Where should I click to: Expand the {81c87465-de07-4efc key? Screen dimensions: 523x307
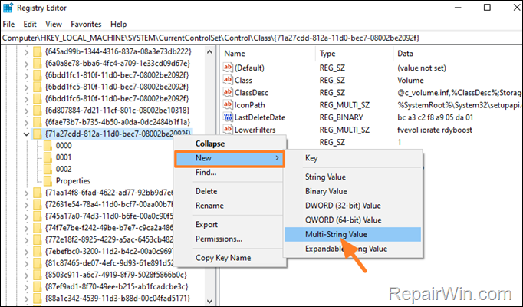point(26,263)
